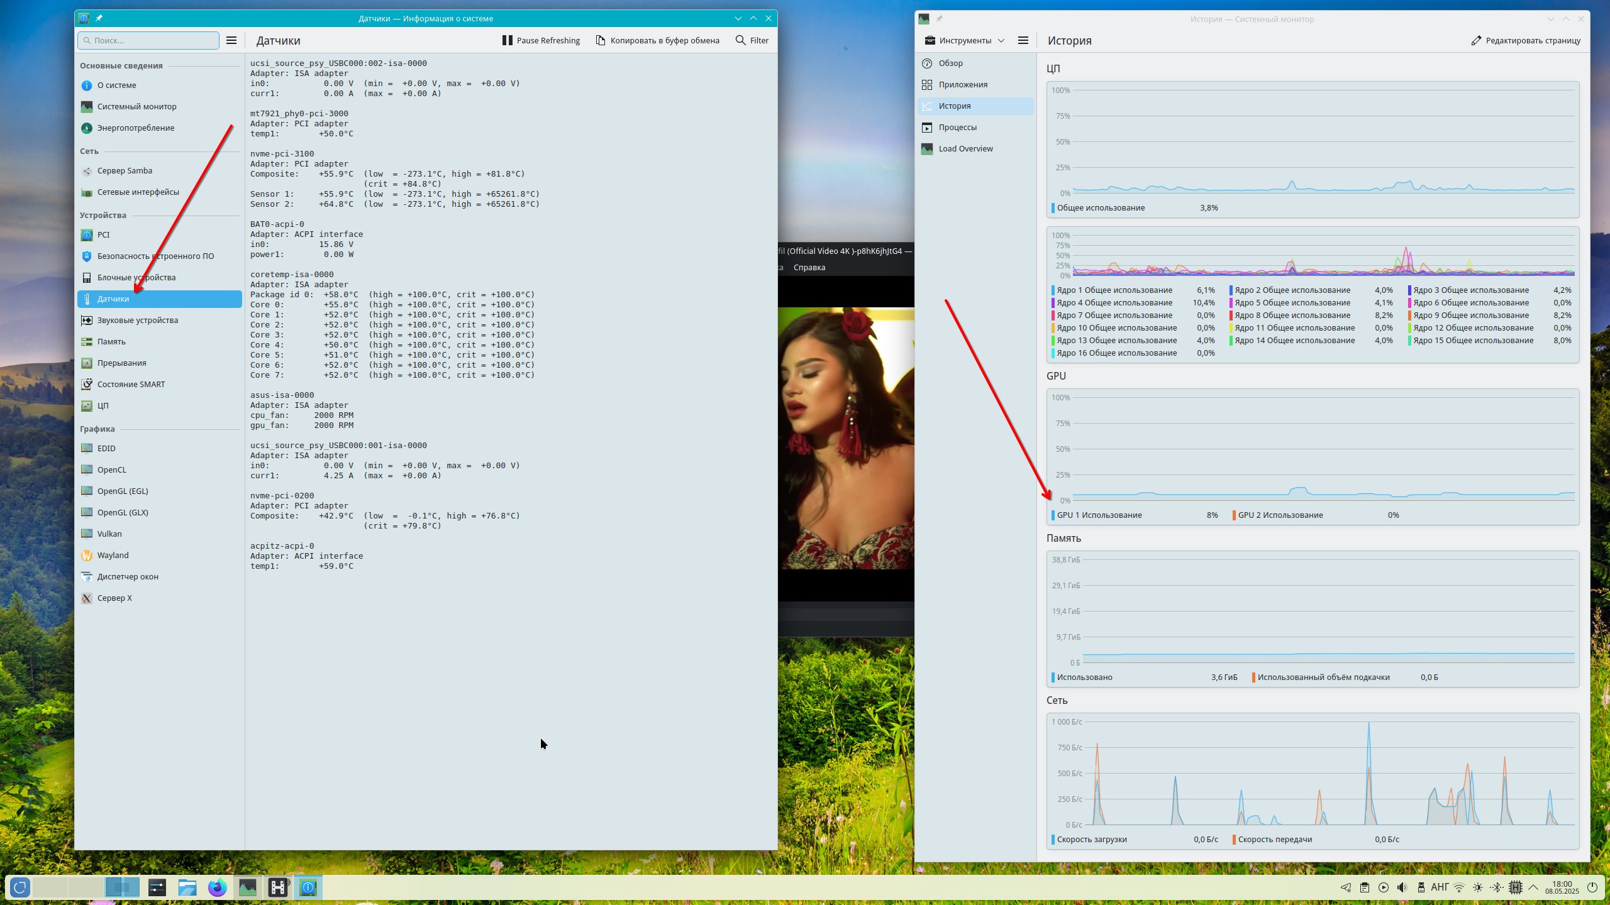Toggle pin on the Info Center titlebar
This screenshot has height=905, width=1610.
pos(99,18)
